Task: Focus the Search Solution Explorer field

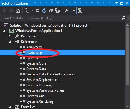Action: 61,18
